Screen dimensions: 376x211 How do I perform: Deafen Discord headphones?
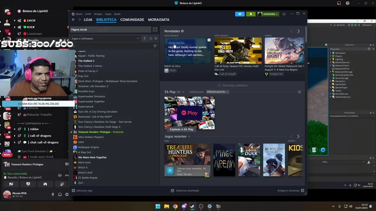click(60, 194)
